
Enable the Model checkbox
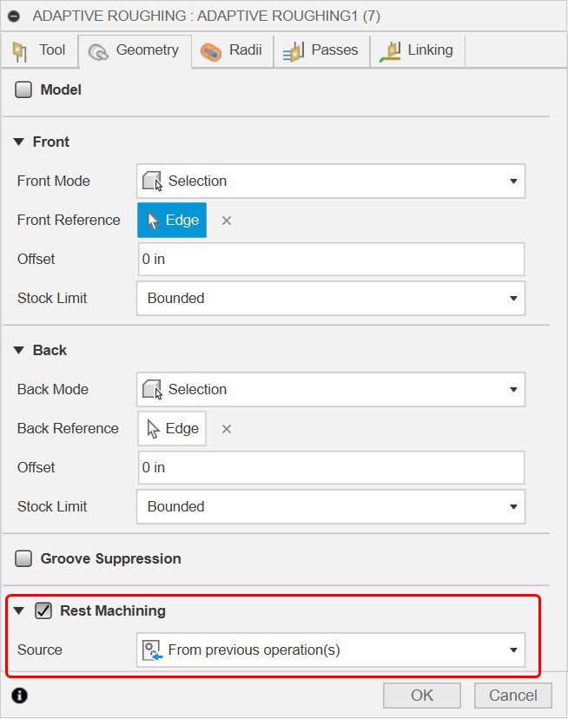pyautogui.click(x=23, y=89)
